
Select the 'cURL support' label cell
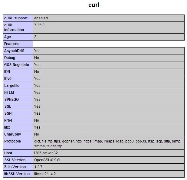(18, 18)
